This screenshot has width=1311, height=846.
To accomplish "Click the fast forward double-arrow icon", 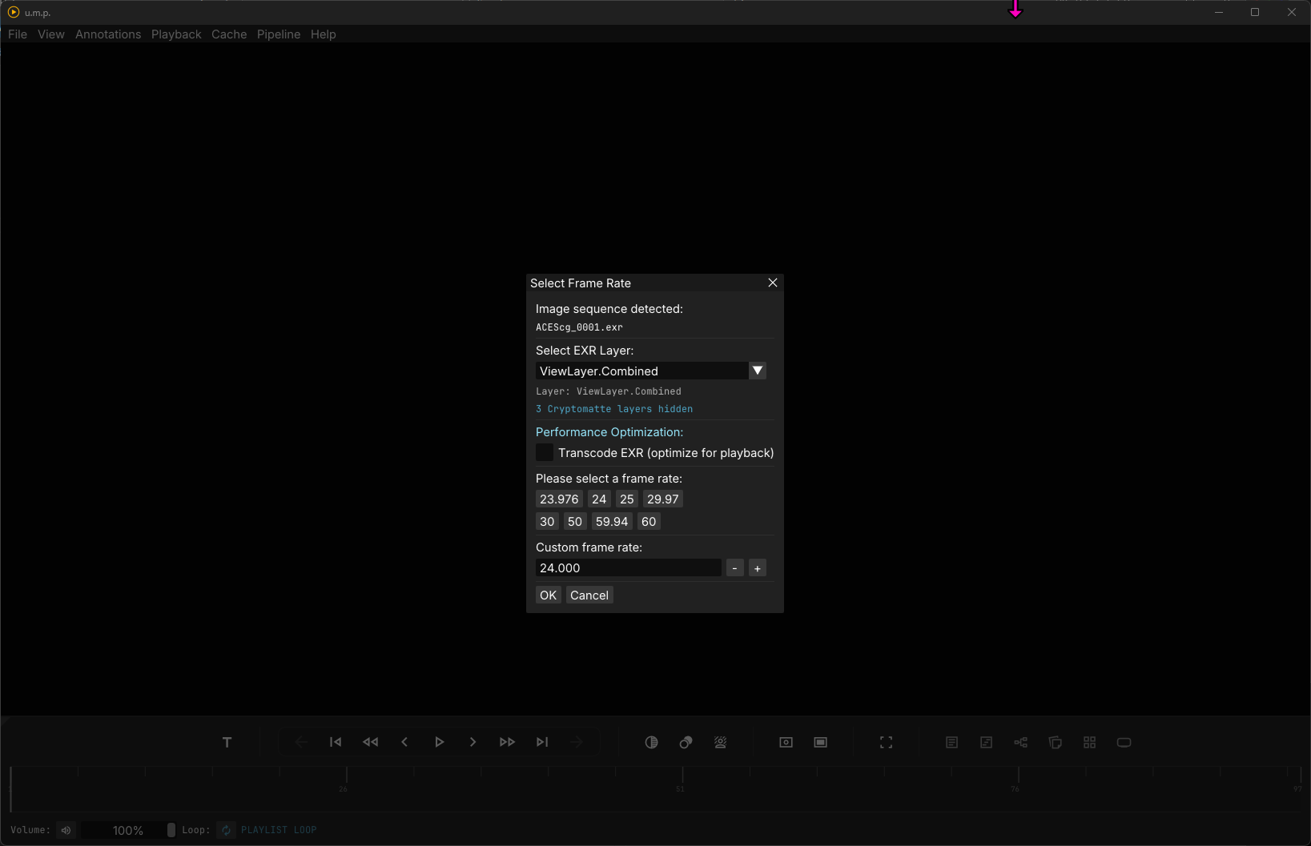I will (507, 742).
